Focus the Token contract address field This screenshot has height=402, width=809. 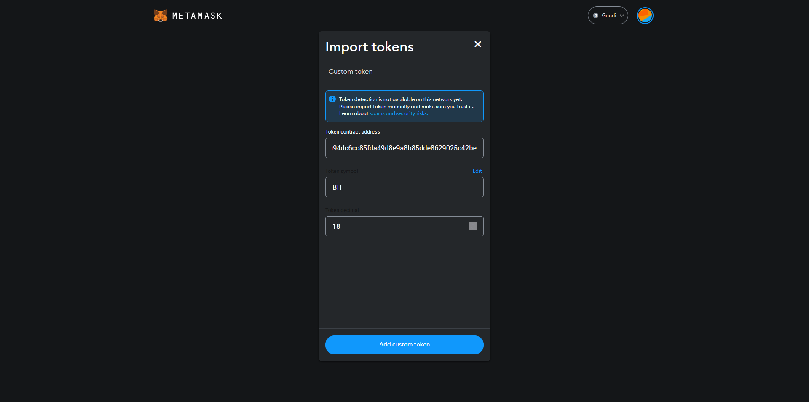(404, 148)
